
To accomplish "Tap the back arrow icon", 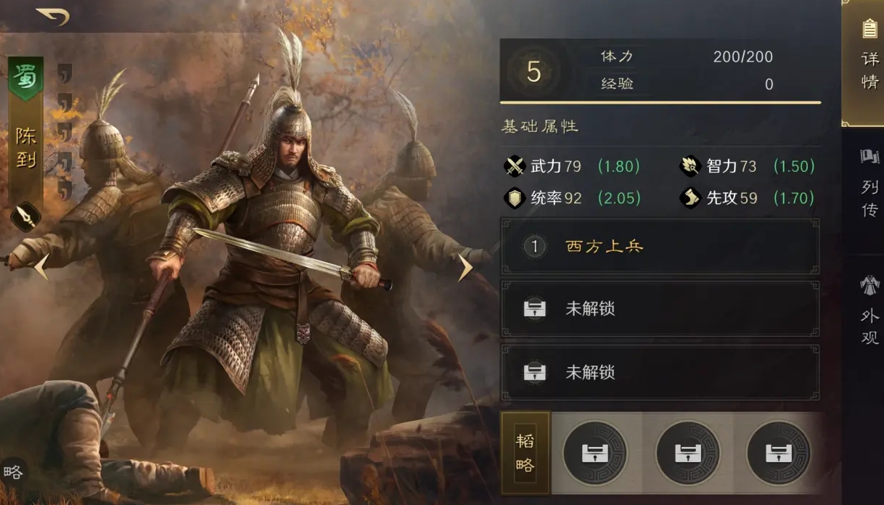I will [53, 16].
